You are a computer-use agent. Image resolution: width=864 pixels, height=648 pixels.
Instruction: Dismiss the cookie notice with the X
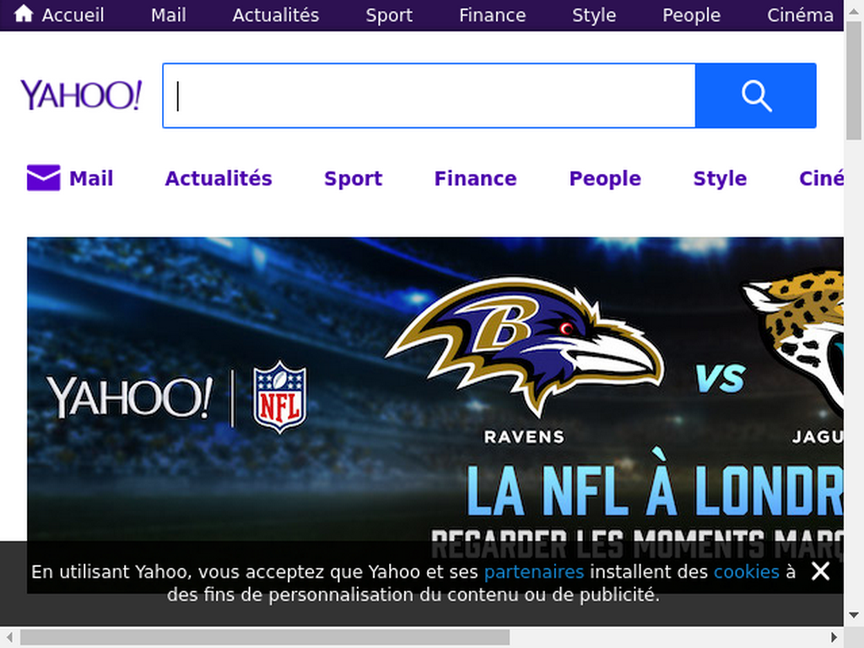[820, 571]
